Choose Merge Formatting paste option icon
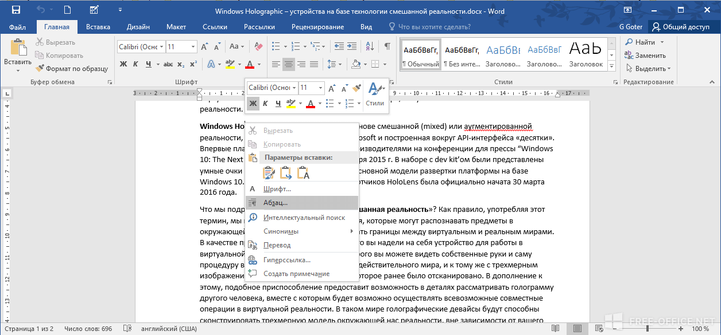Viewport: 721px width, 335px height. tap(285, 172)
